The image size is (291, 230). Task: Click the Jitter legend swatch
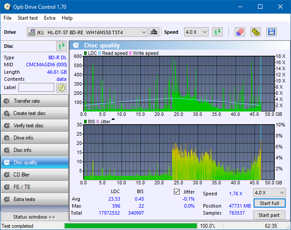[98, 122]
